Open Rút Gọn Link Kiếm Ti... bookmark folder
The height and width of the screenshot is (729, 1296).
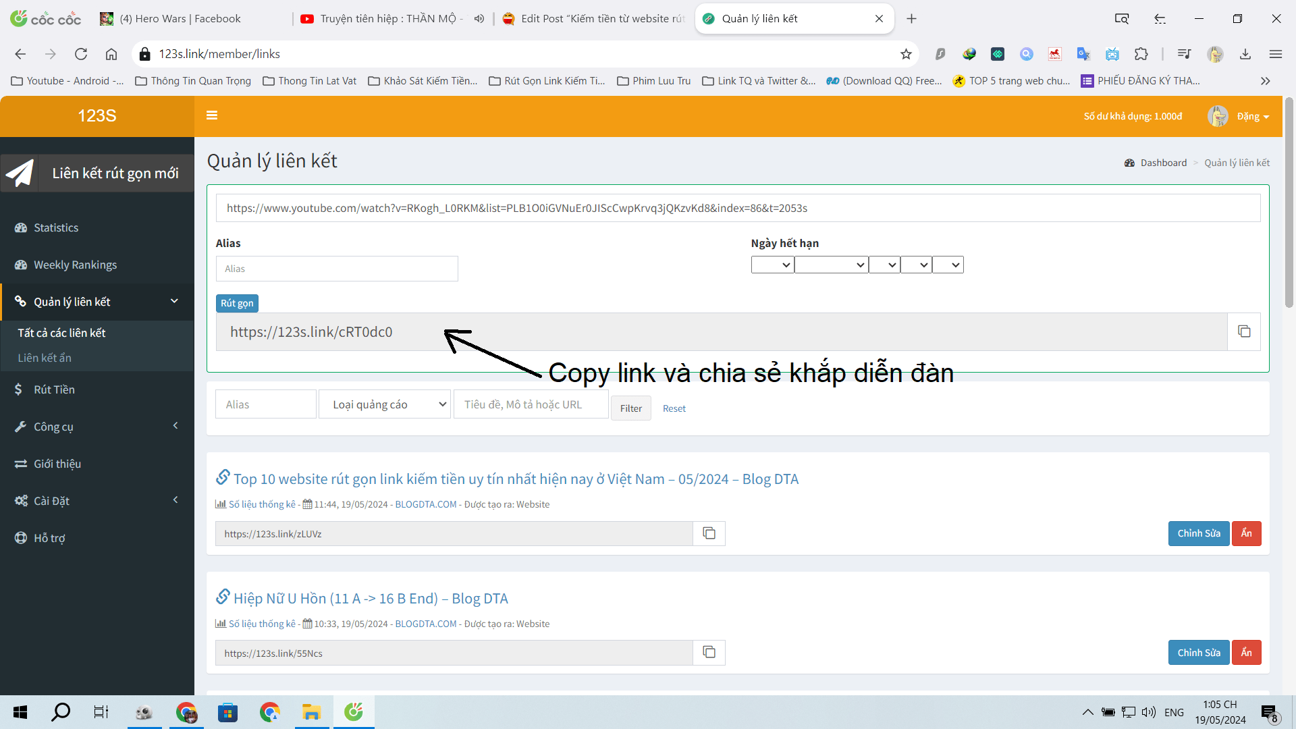[x=547, y=81]
